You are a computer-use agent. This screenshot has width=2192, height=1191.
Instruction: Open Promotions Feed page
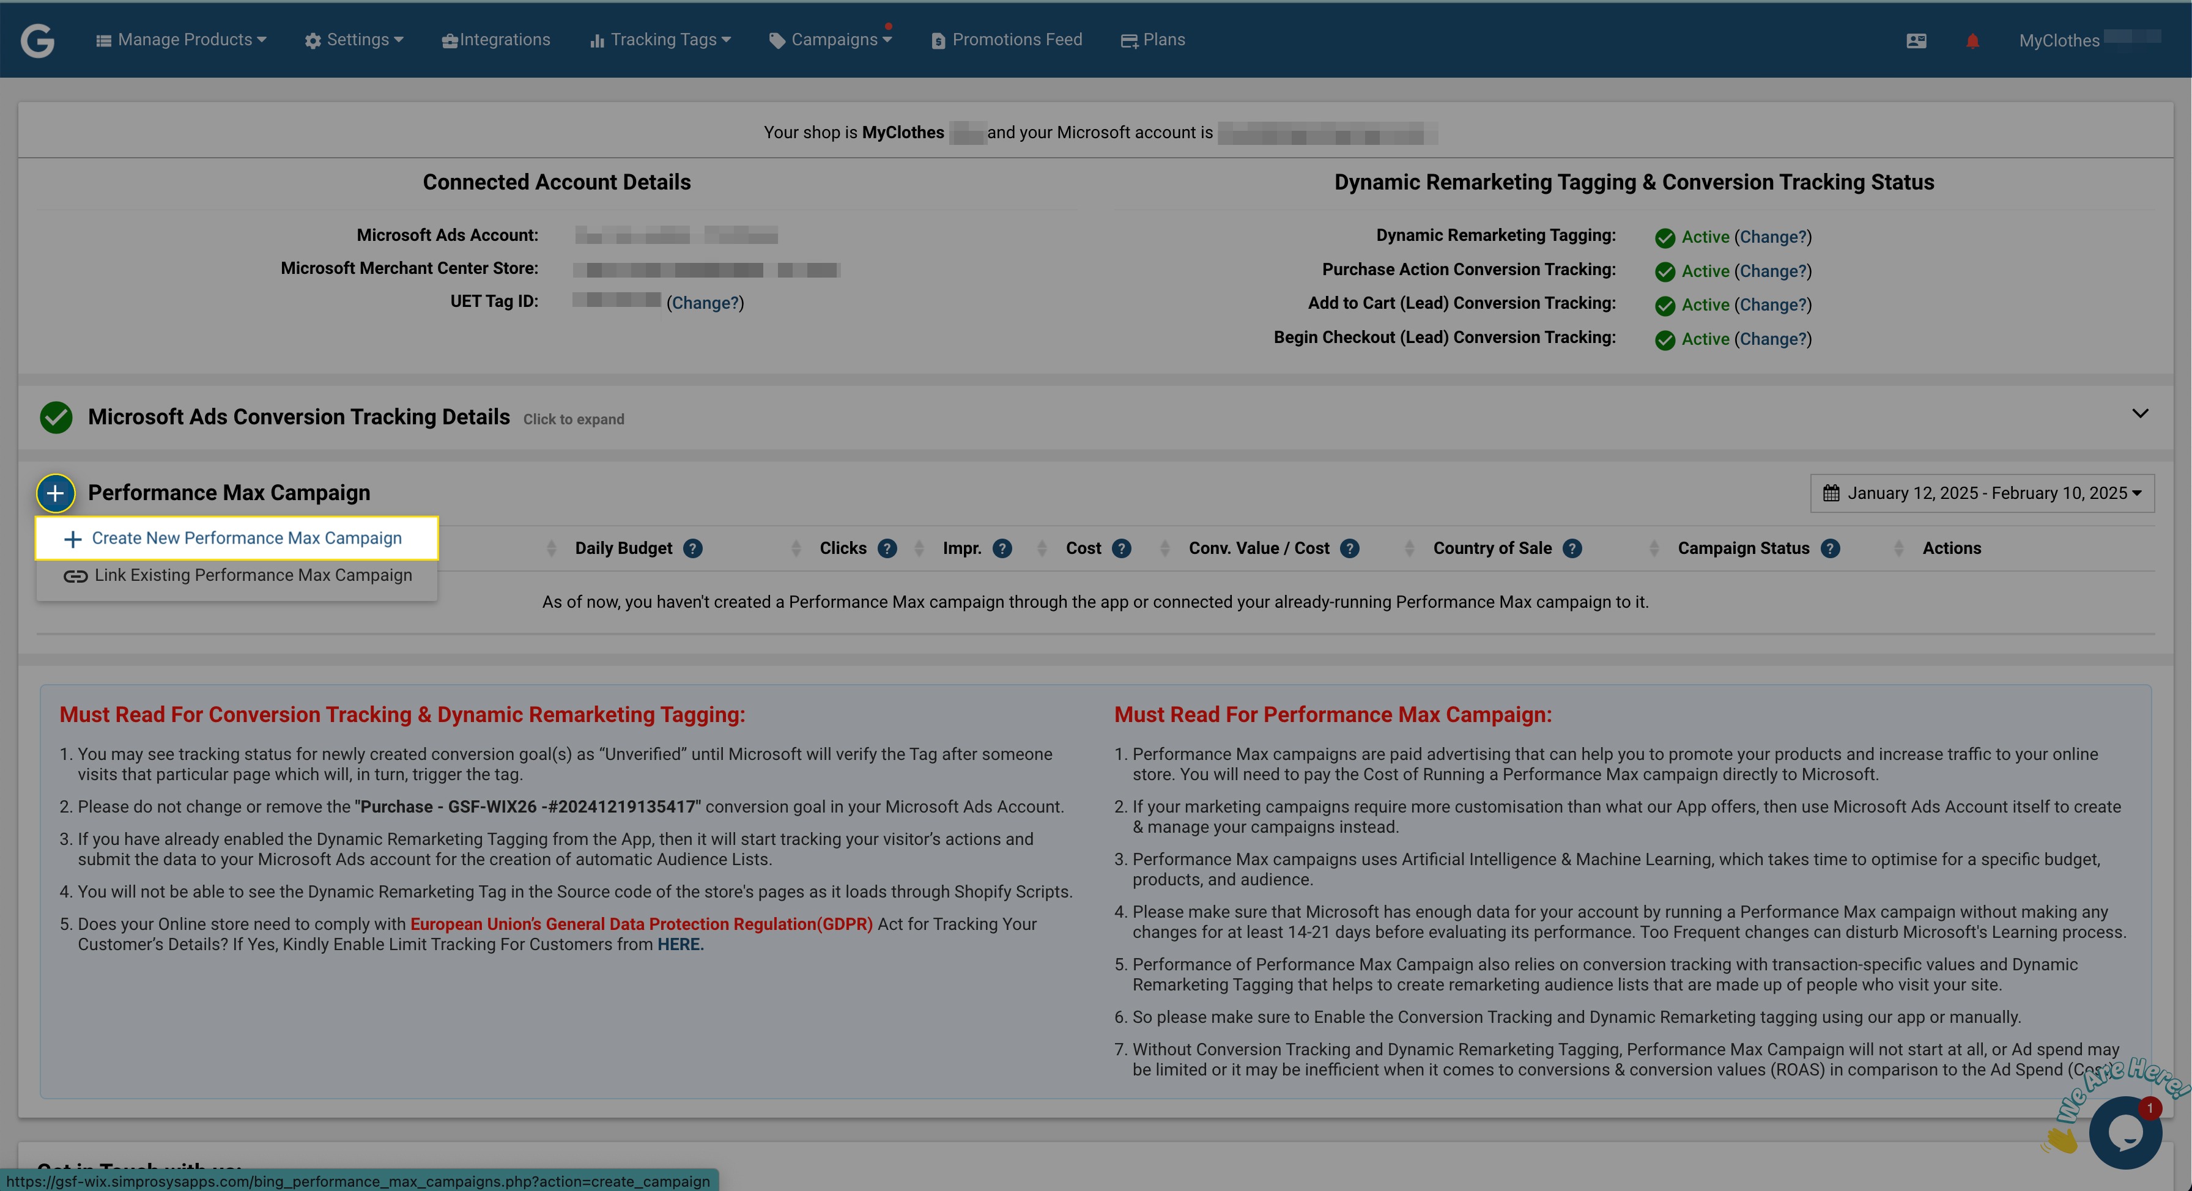tap(1007, 40)
